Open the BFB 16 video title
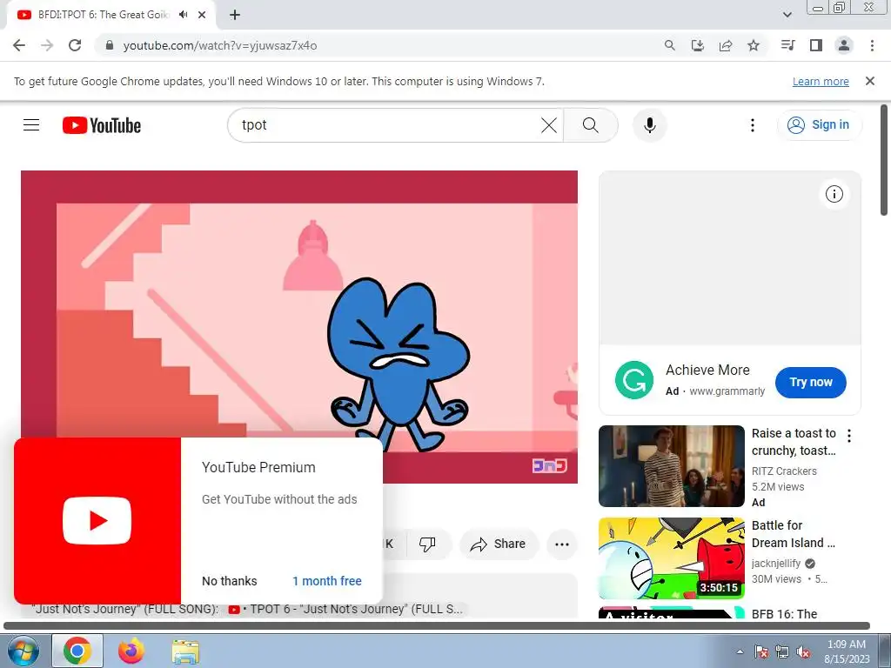Viewport: 891px width, 668px height. (x=784, y=614)
